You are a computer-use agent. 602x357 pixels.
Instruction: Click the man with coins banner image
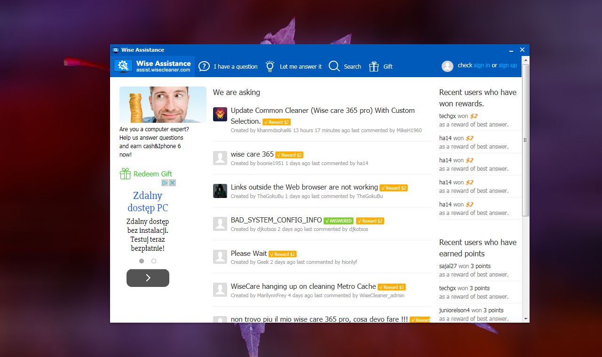point(163,104)
